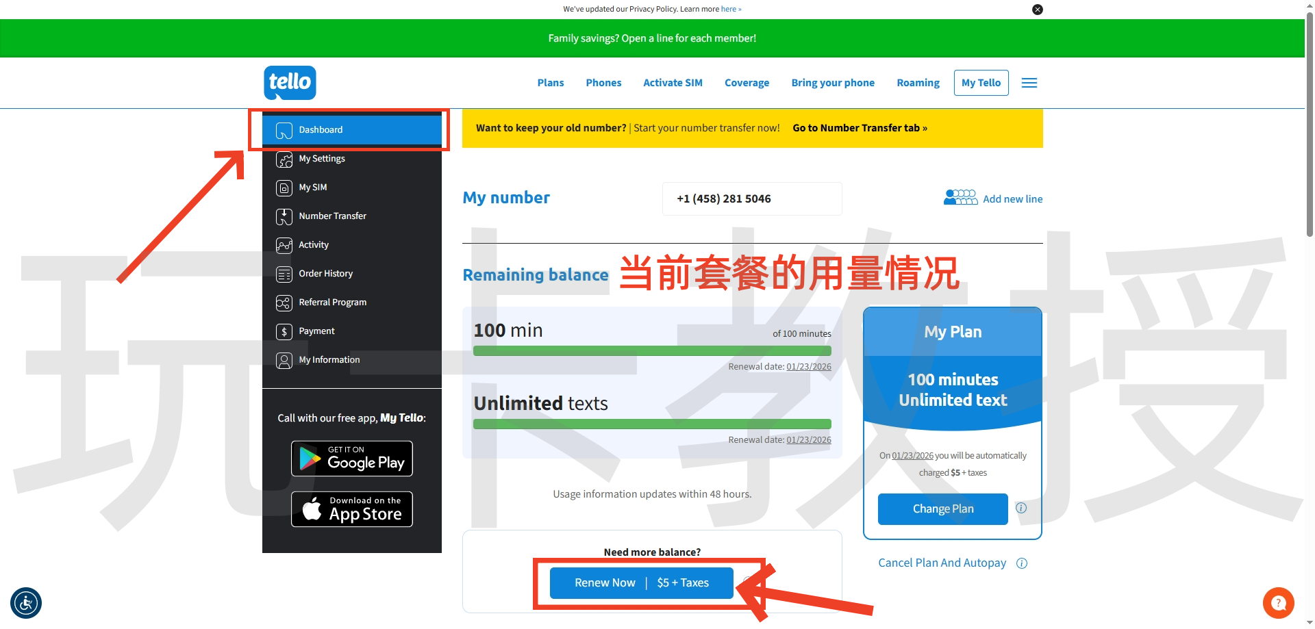Open My SIM section
The width and height of the screenshot is (1315, 629).
[312, 188]
